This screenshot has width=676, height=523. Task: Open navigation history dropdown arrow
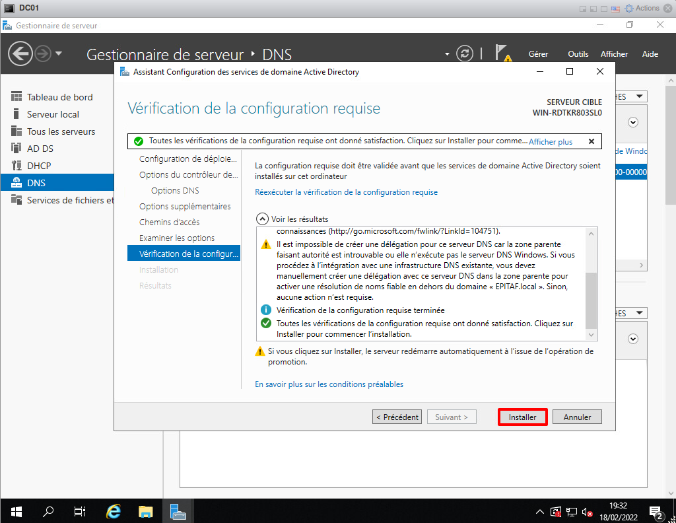[59, 53]
